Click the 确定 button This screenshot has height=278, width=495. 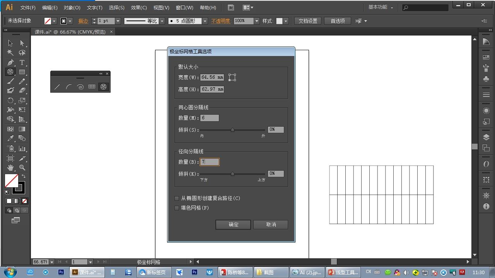233,225
